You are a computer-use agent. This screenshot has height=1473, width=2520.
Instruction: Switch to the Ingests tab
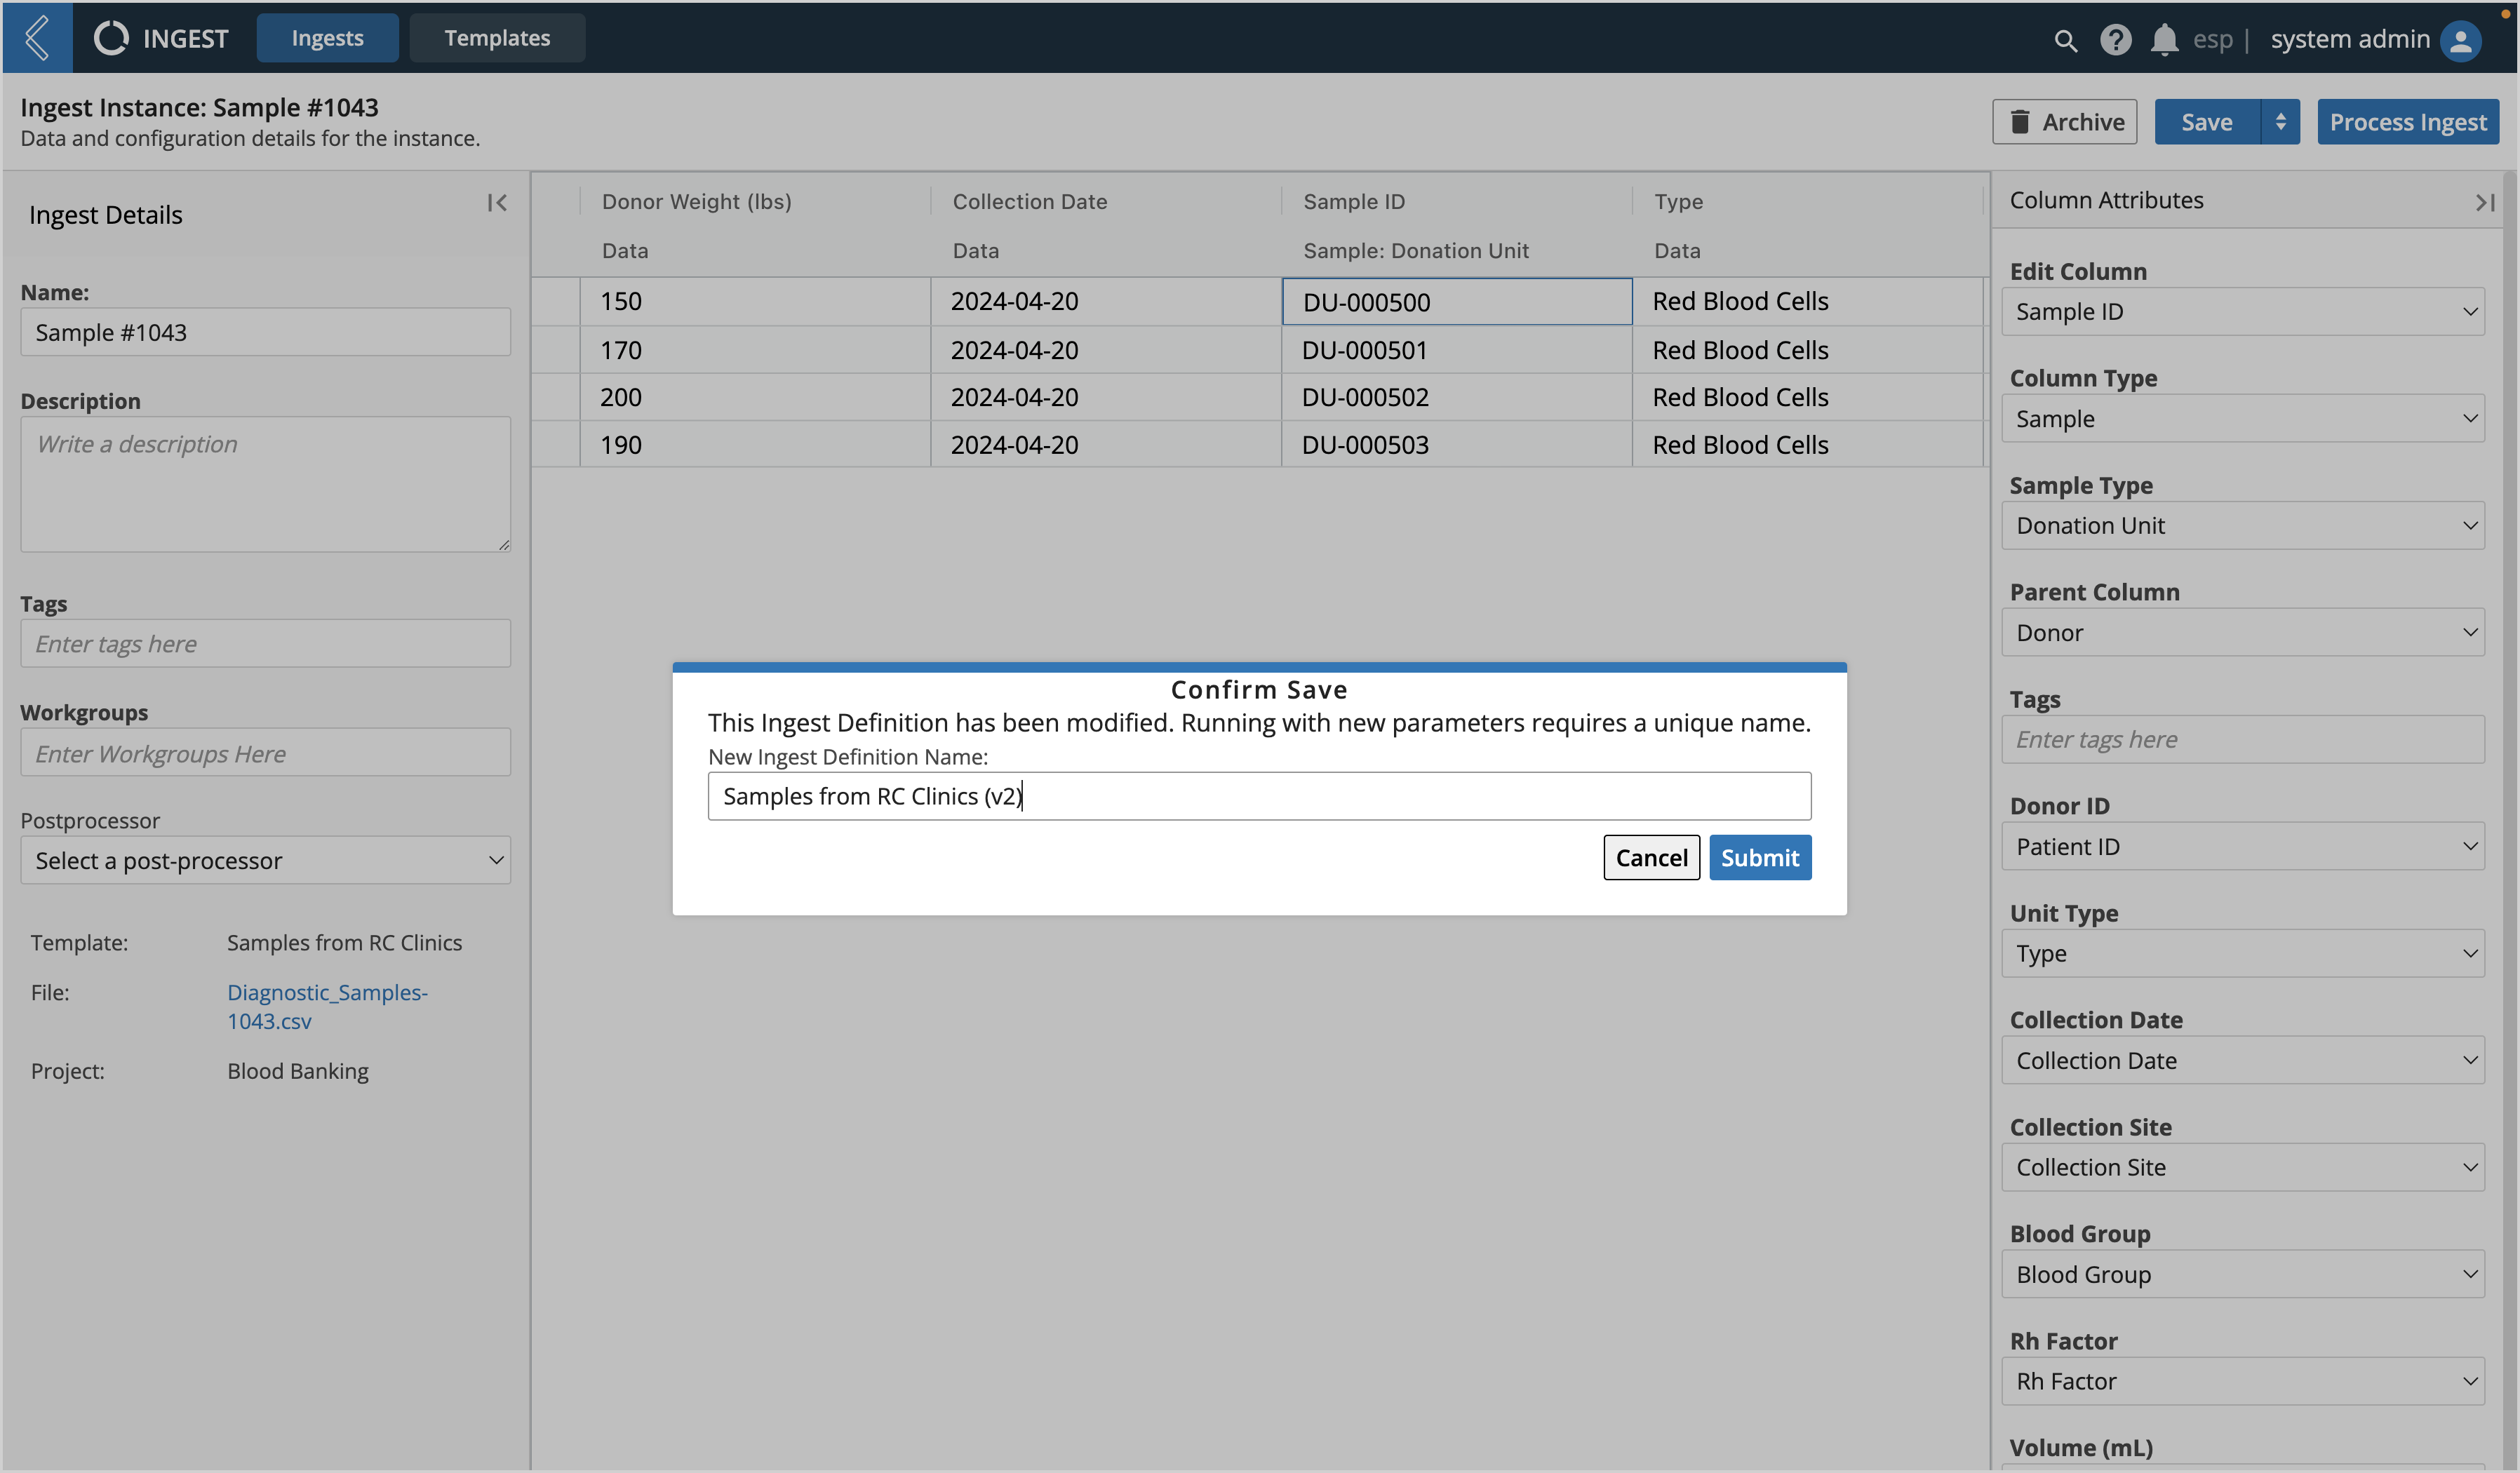tap(327, 38)
